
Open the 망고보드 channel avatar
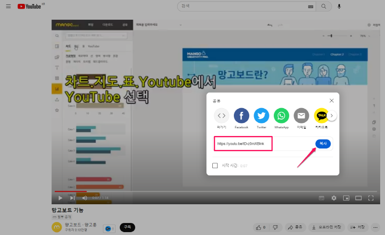[x=57, y=227]
